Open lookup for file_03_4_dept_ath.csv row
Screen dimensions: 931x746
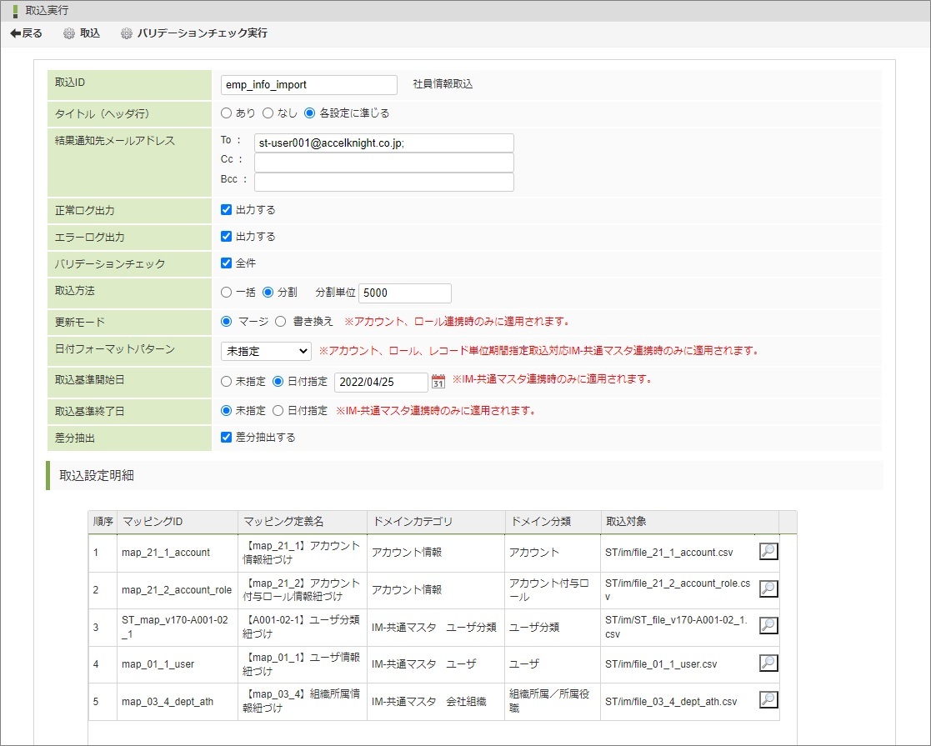[x=768, y=700]
